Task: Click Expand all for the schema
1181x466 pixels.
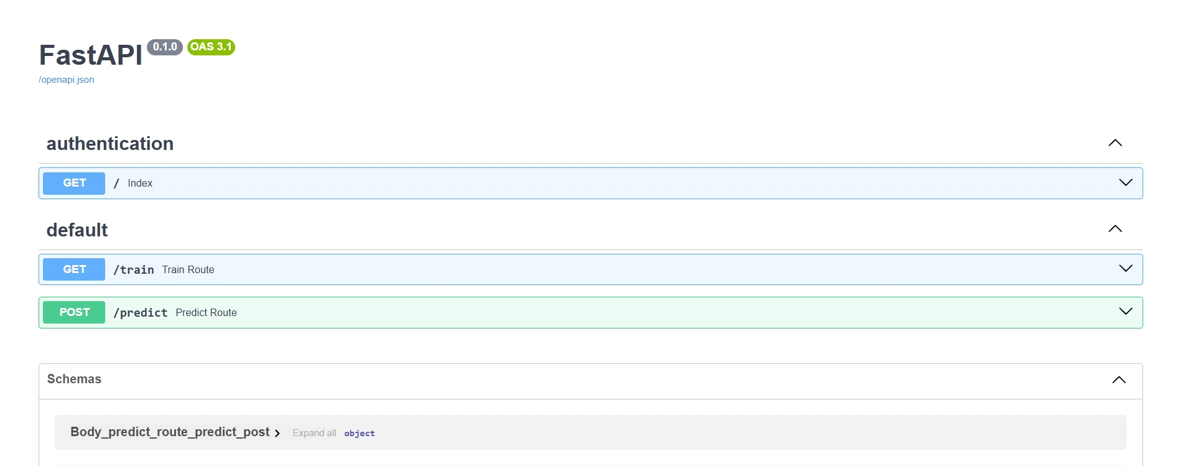Action: click(x=314, y=433)
